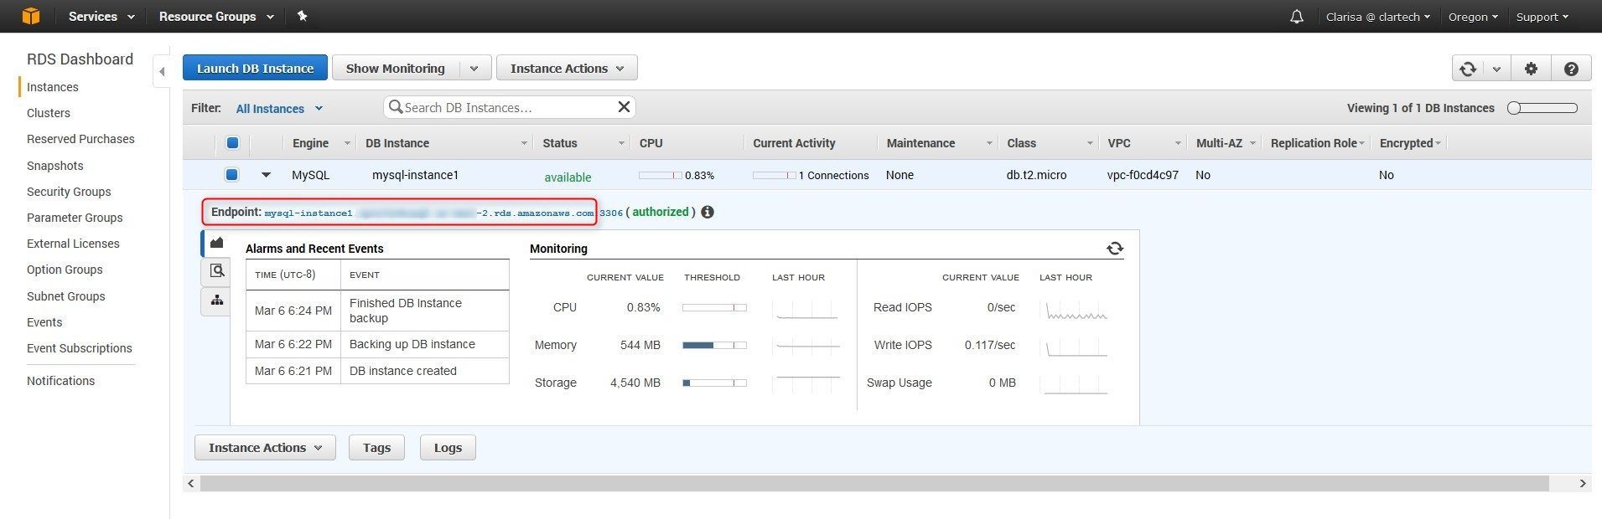The height and width of the screenshot is (519, 1602).
Task: Open the help question mark icon
Action: (x=1571, y=69)
